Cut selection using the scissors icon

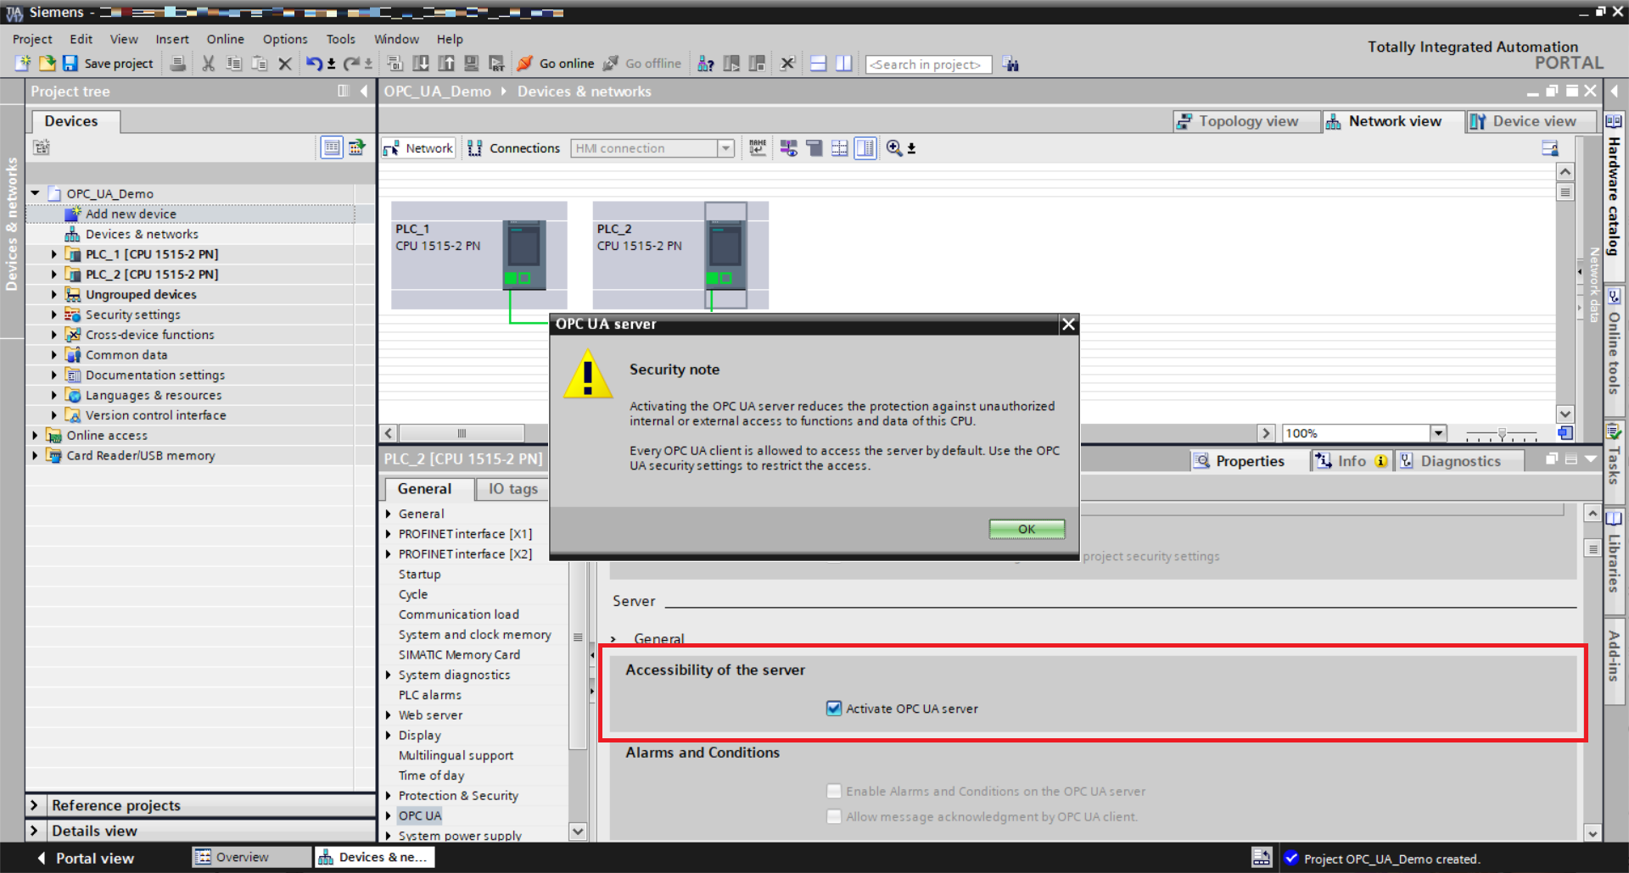pyautogui.click(x=209, y=64)
